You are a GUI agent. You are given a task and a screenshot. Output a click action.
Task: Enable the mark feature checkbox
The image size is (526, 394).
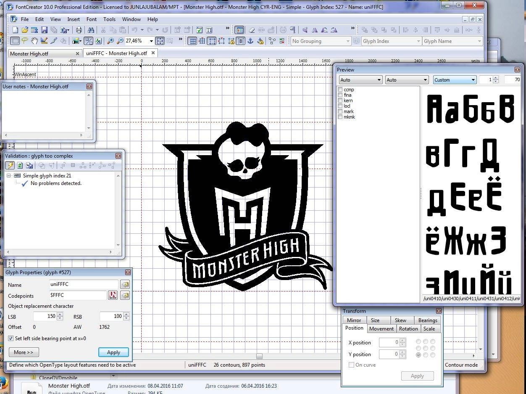pyautogui.click(x=340, y=111)
